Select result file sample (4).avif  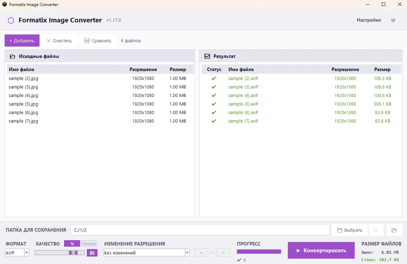(301, 96)
